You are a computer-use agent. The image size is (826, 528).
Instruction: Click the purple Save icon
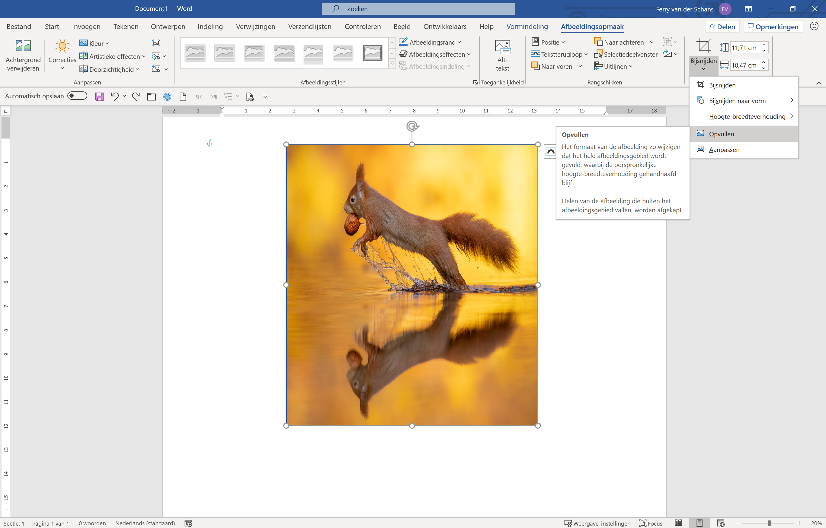coord(99,97)
